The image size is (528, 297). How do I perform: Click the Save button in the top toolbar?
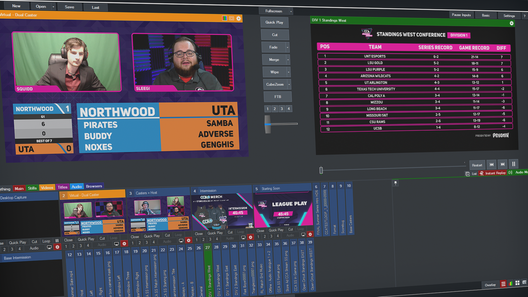tap(69, 7)
